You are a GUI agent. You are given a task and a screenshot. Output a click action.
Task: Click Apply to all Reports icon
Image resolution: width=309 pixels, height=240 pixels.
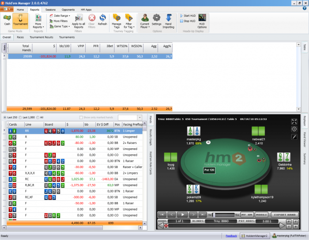click(79, 21)
